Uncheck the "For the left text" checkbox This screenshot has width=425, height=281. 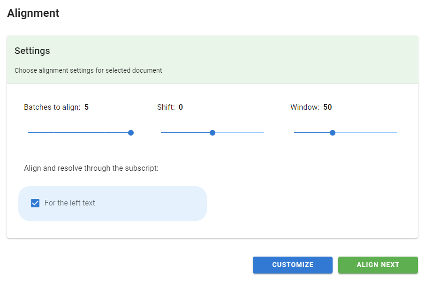coord(35,203)
